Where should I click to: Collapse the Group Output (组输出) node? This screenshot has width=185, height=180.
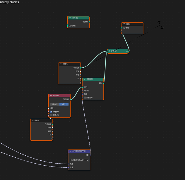[x=124, y=24]
